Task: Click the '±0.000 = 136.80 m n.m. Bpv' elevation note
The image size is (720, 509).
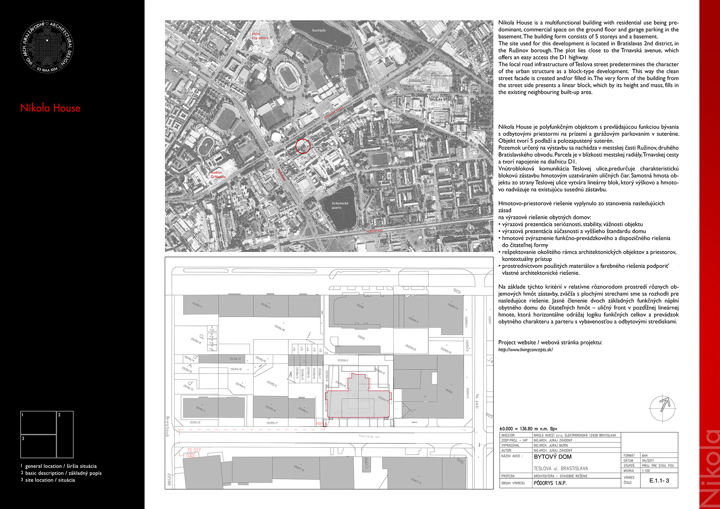Action: coord(528,428)
